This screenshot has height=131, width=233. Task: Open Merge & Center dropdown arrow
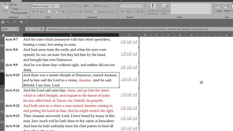(x=115, y=12)
